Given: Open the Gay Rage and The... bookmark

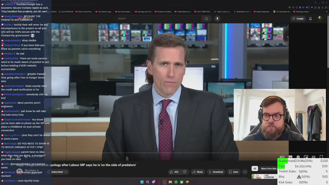Looking at the screenshot, I should (x=143, y=12).
